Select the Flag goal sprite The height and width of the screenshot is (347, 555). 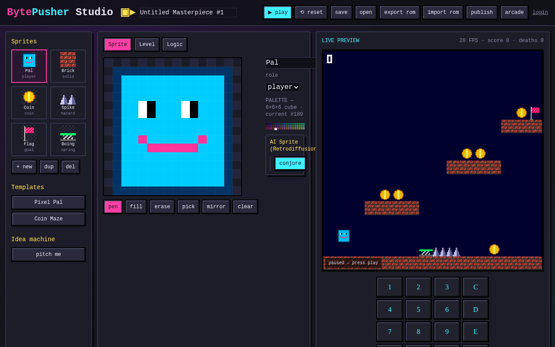point(29,139)
